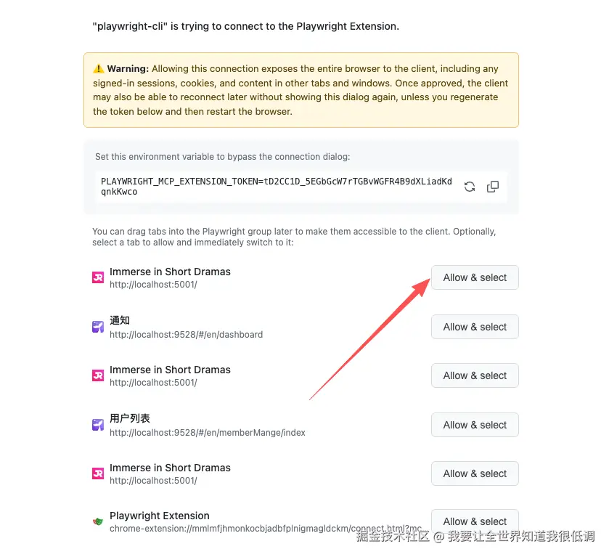Click the PLAYWRIGHT_MCP_EXTENSION_TOKEN value text
This screenshot has width=609, height=557.
(276, 186)
